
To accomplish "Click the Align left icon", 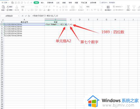I will (54, 10).
